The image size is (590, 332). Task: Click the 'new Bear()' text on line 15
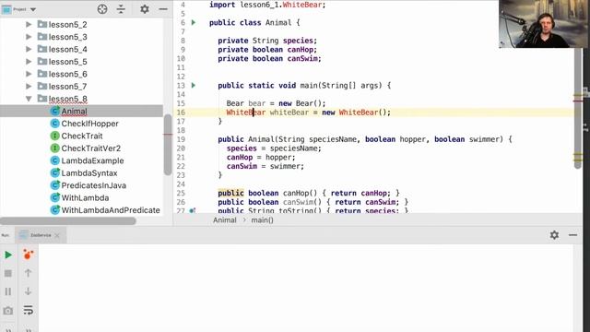(x=301, y=103)
